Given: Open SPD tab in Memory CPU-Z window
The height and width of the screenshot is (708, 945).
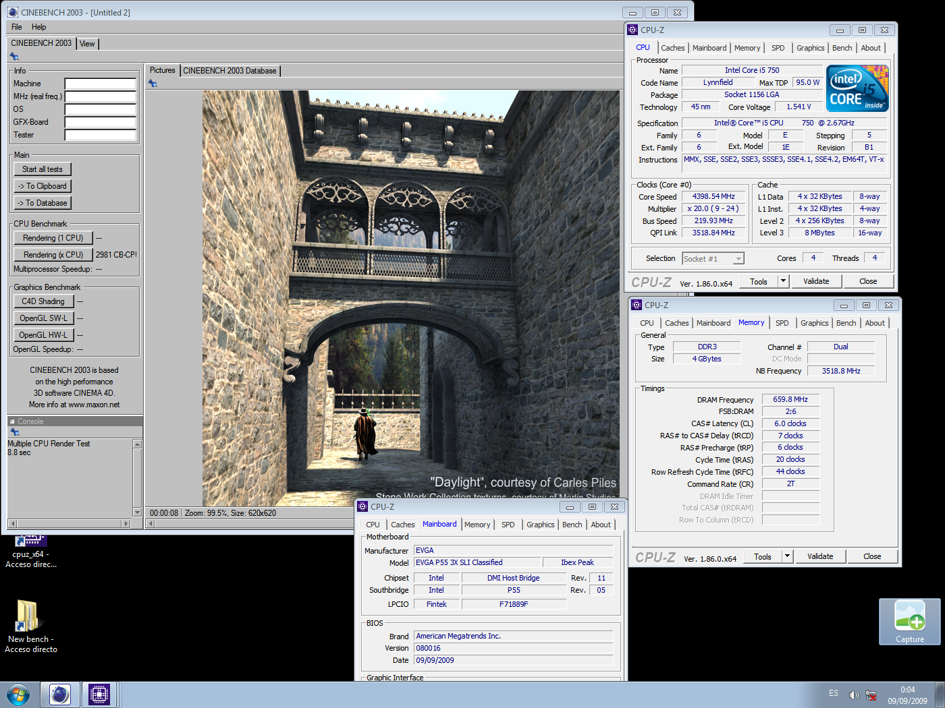Looking at the screenshot, I should [782, 323].
